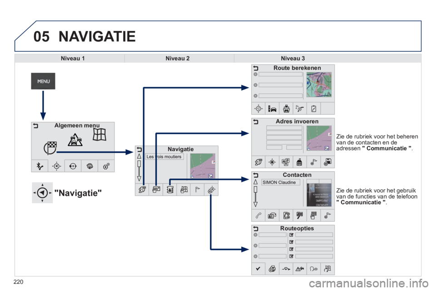Select third radio option in Route berekenen
The height and width of the screenshot is (291, 436).
255,96
